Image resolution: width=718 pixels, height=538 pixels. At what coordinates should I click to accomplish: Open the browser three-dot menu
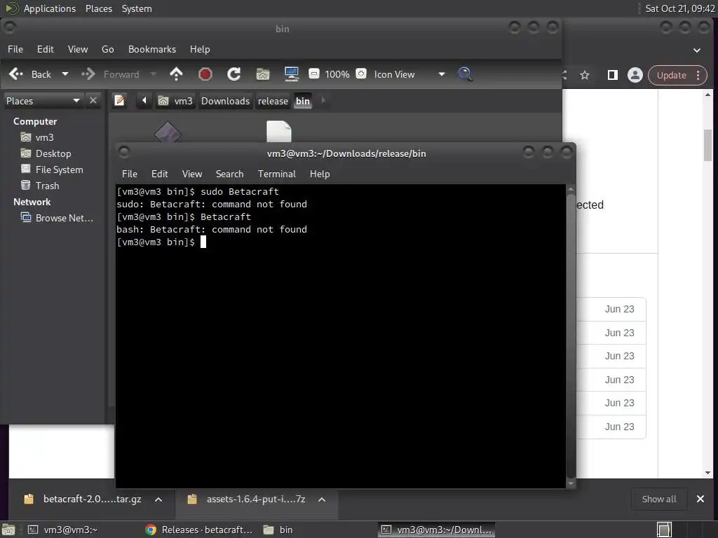698,75
